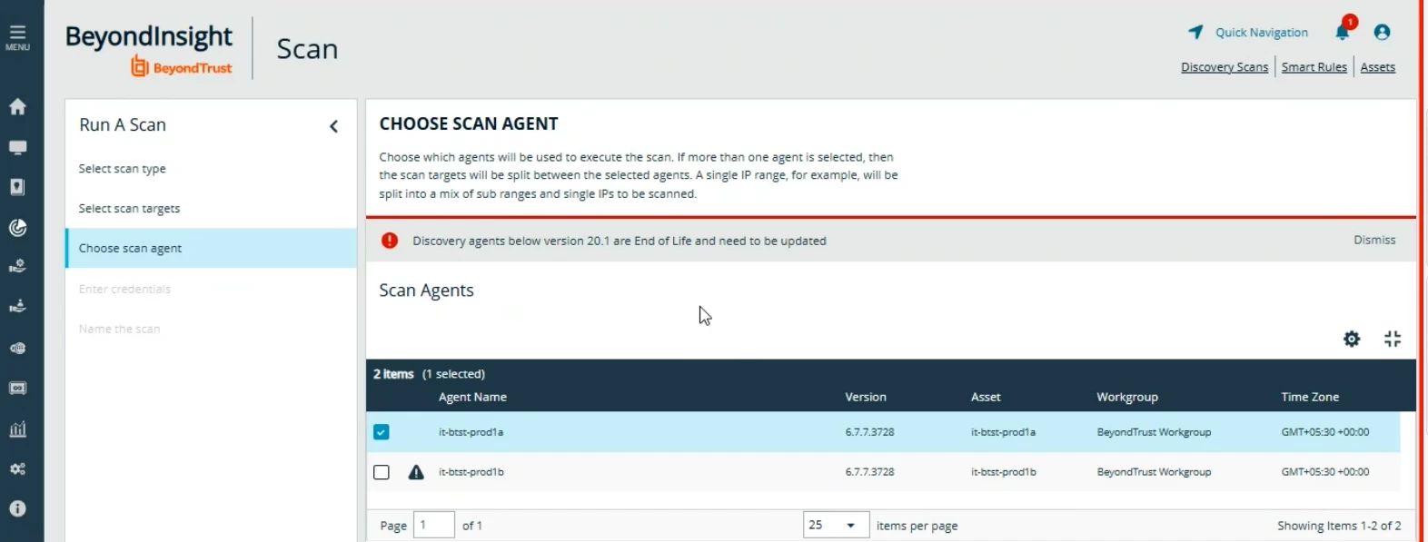Screen dimensions: 1428x542
Task: Click the BeyondInsight BeyondTrust logo
Action: (149, 49)
